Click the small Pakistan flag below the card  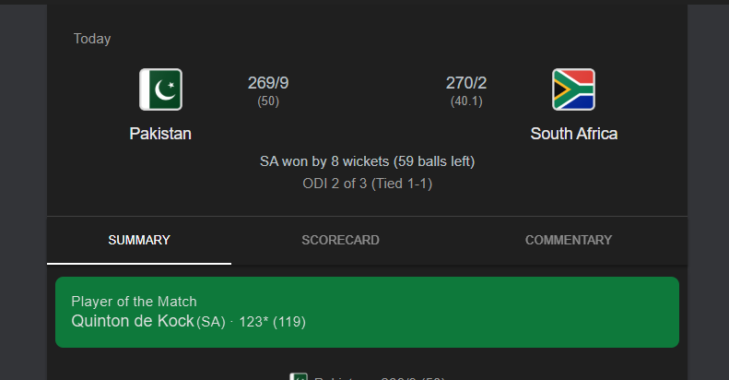(298, 376)
